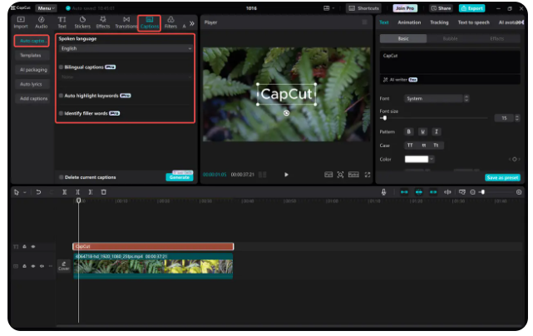The image size is (533, 336).
Task: Check Auto highlight keywords option
Action: [61, 96]
